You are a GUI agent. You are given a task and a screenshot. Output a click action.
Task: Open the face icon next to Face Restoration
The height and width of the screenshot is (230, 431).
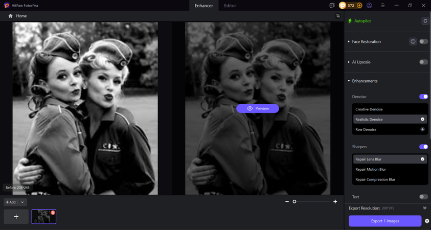click(x=413, y=41)
